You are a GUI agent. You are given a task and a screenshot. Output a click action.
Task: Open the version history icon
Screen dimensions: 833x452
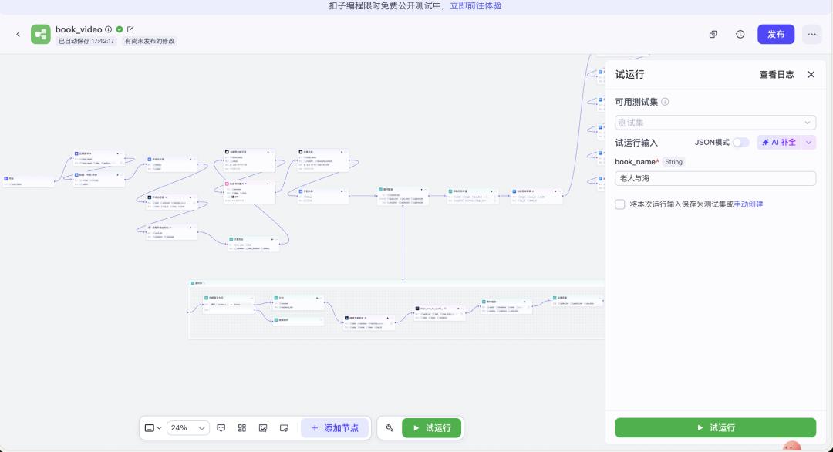[x=740, y=34]
